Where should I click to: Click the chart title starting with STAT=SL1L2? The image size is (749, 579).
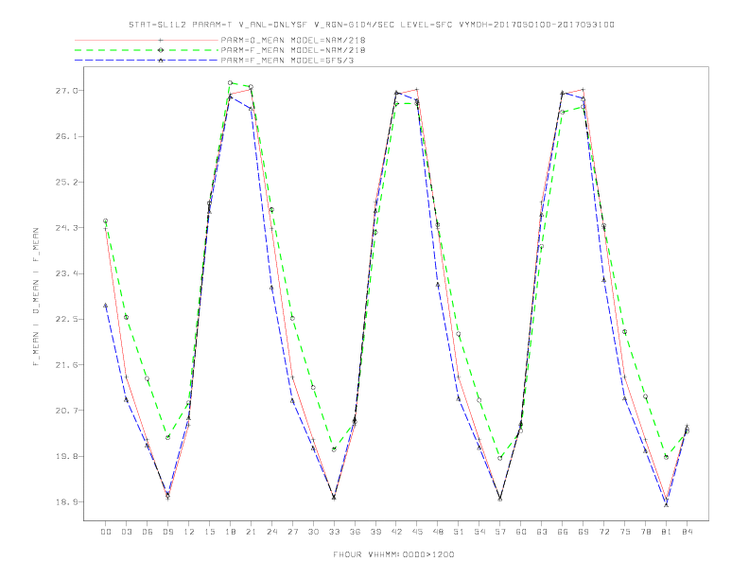click(x=372, y=25)
